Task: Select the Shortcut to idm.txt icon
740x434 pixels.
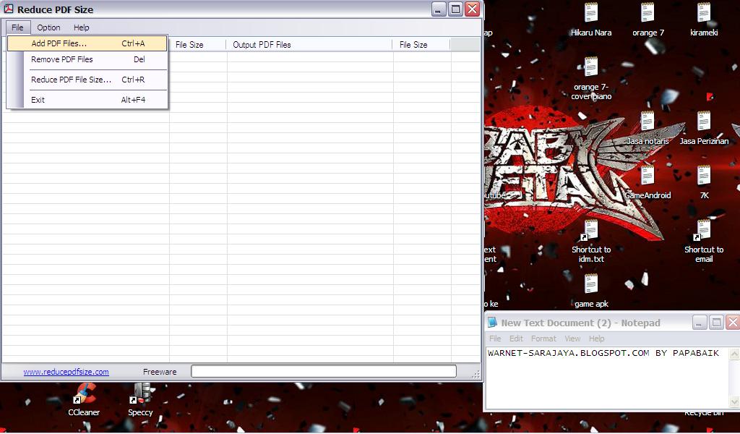Action: coord(589,230)
